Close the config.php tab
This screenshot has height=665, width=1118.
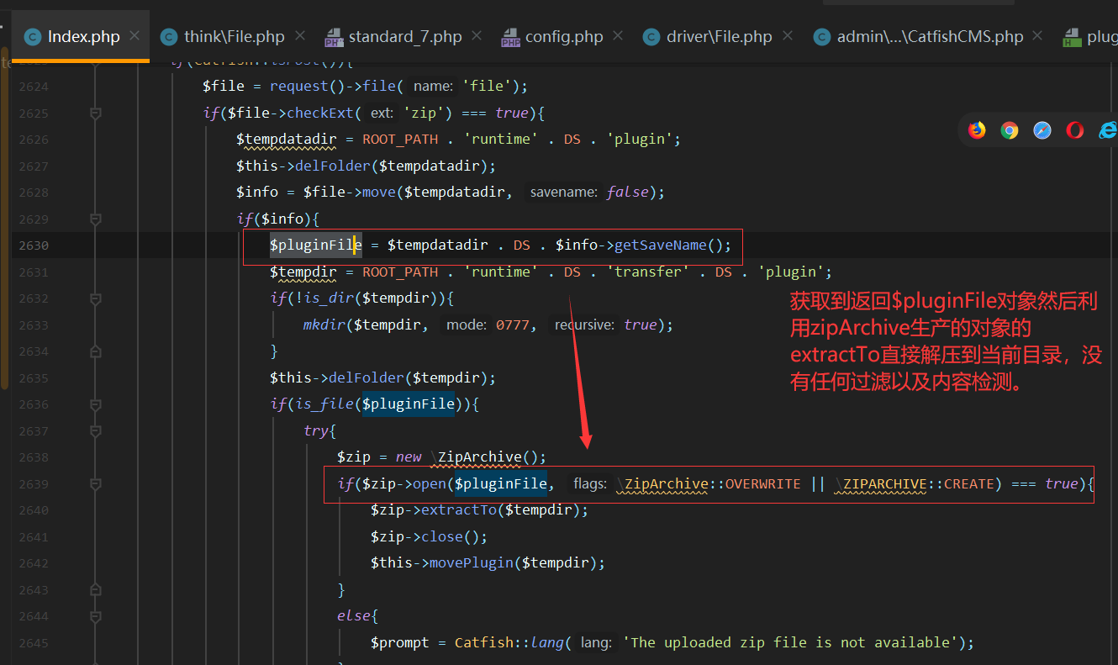click(x=618, y=36)
